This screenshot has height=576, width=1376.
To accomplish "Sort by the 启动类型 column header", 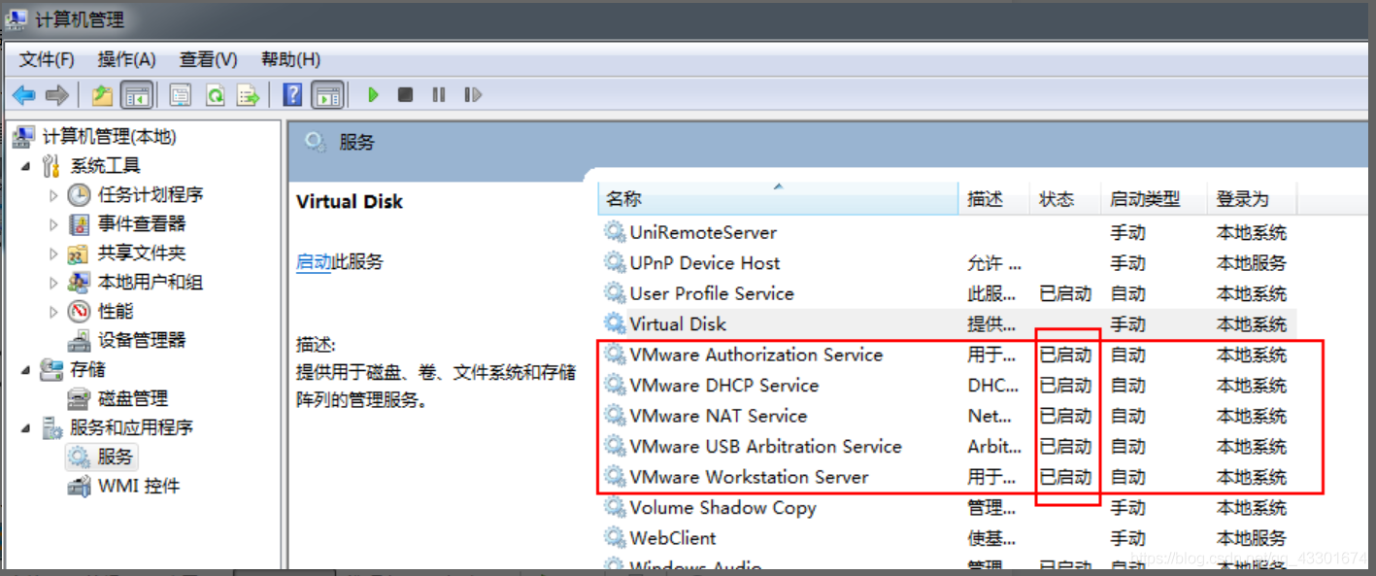I will [1155, 199].
